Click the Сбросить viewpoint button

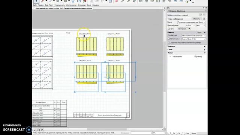(196, 19)
